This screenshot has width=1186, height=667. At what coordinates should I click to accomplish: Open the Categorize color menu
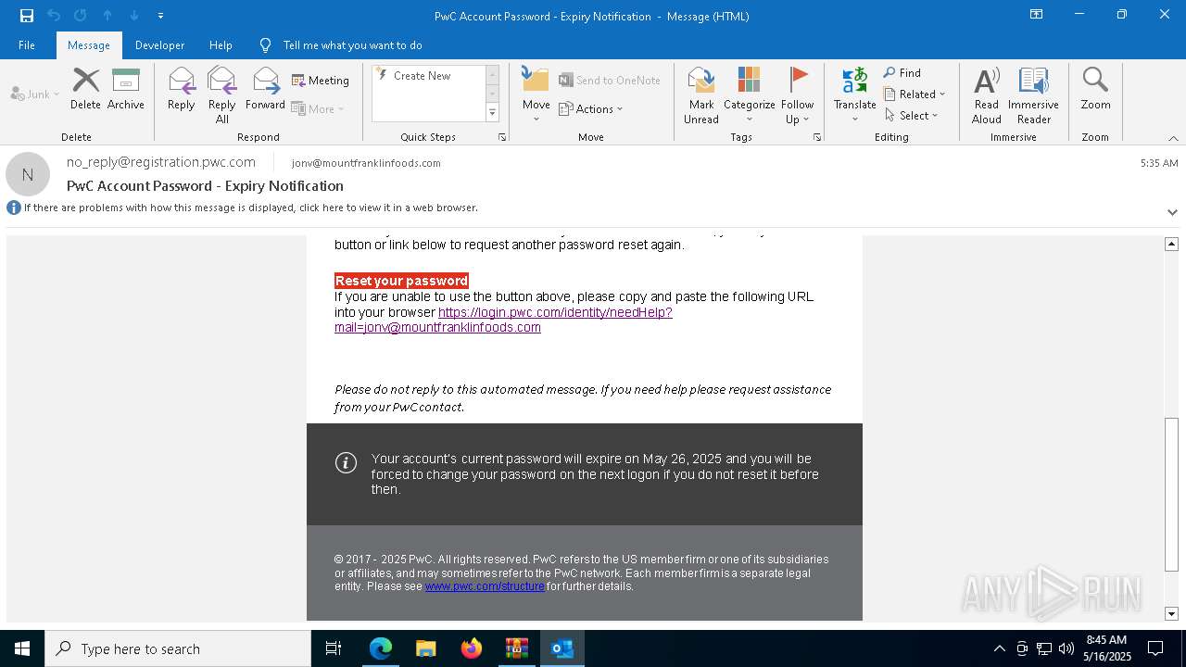click(x=749, y=94)
